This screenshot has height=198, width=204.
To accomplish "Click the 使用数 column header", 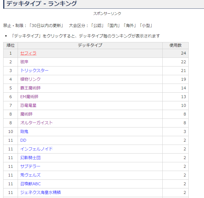I will tap(175, 45).
